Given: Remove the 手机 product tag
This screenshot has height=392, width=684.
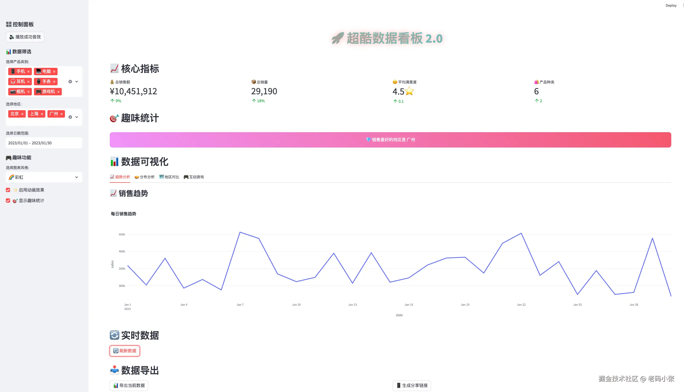Looking at the screenshot, I should click(28, 72).
